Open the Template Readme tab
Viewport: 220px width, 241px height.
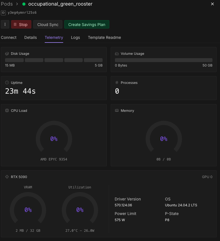click(x=104, y=37)
